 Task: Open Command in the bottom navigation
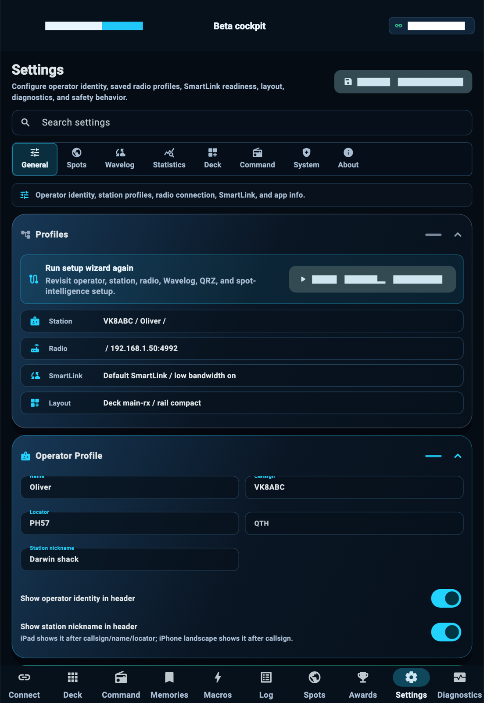click(x=121, y=685)
